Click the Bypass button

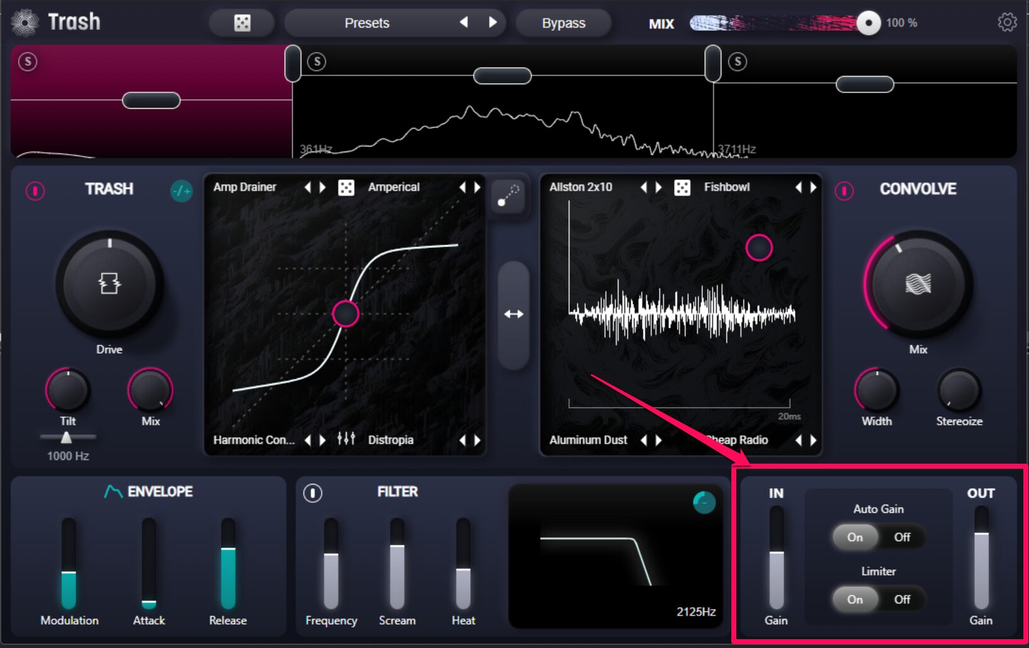pyautogui.click(x=563, y=23)
